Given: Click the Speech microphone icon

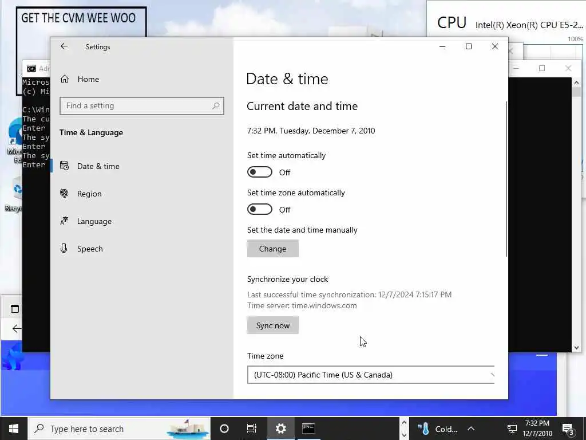Looking at the screenshot, I should [64, 249].
